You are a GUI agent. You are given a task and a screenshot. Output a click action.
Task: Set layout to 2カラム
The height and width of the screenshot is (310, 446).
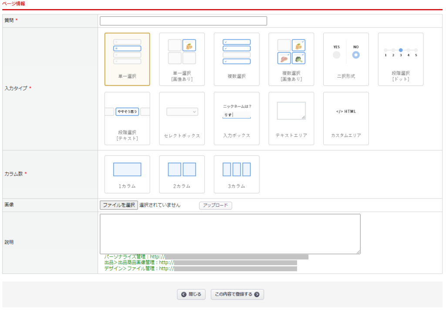(x=182, y=174)
